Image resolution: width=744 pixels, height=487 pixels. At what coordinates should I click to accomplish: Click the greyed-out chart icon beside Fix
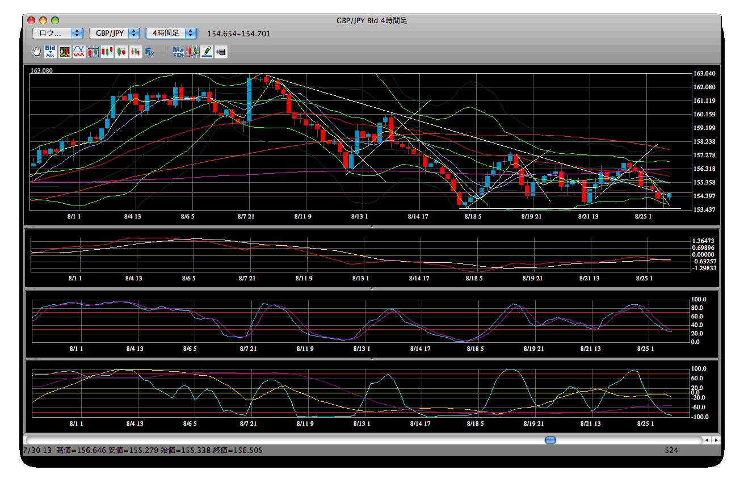click(x=163, y=52)
